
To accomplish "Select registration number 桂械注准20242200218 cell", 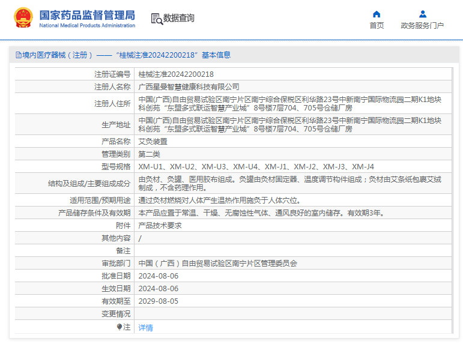I will point(176,74).
